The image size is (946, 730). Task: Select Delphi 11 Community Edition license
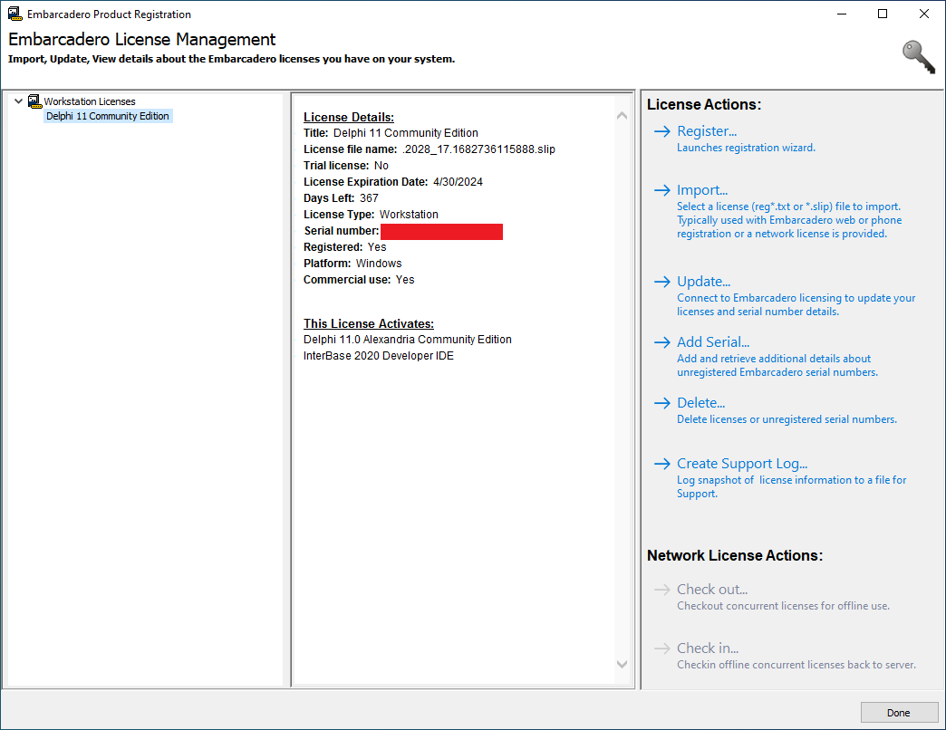[107, 116]
